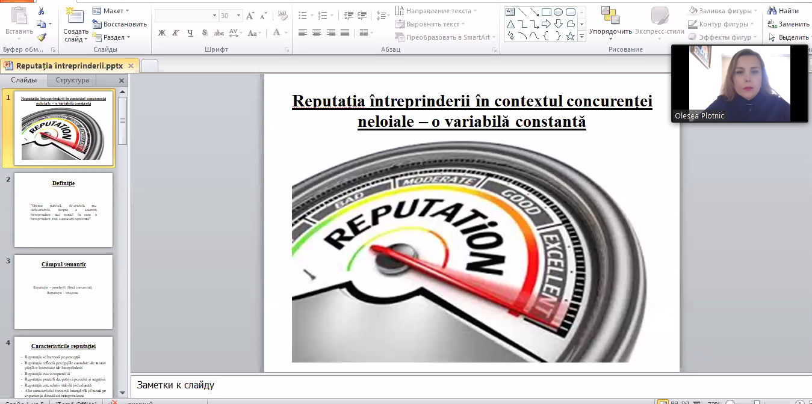Viewport: 812px width, 404px height.
Task: Toggle underline Ч formatting
Action: point(190,33)
